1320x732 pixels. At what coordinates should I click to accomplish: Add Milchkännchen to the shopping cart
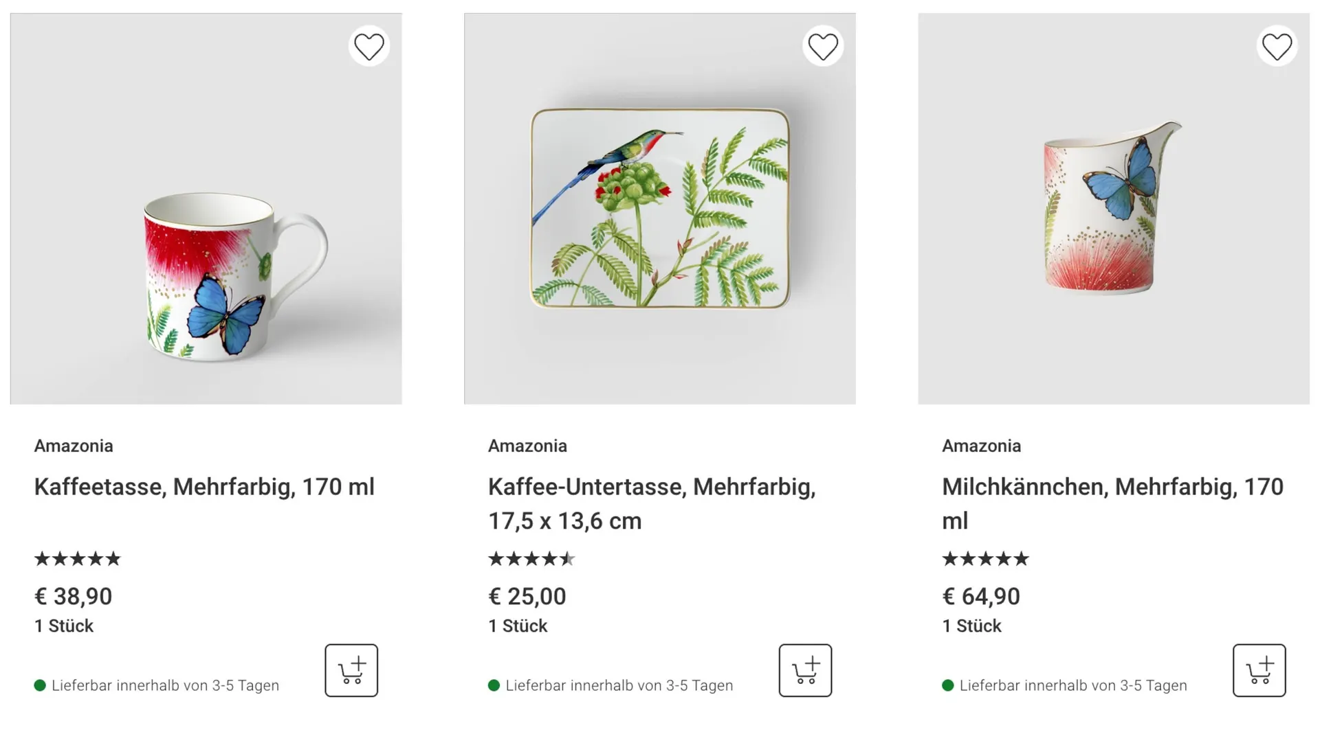(x=1259, y=670)
